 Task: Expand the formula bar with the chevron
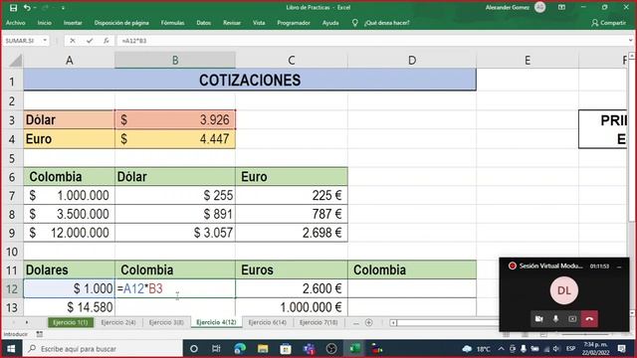tap(630, 41)
